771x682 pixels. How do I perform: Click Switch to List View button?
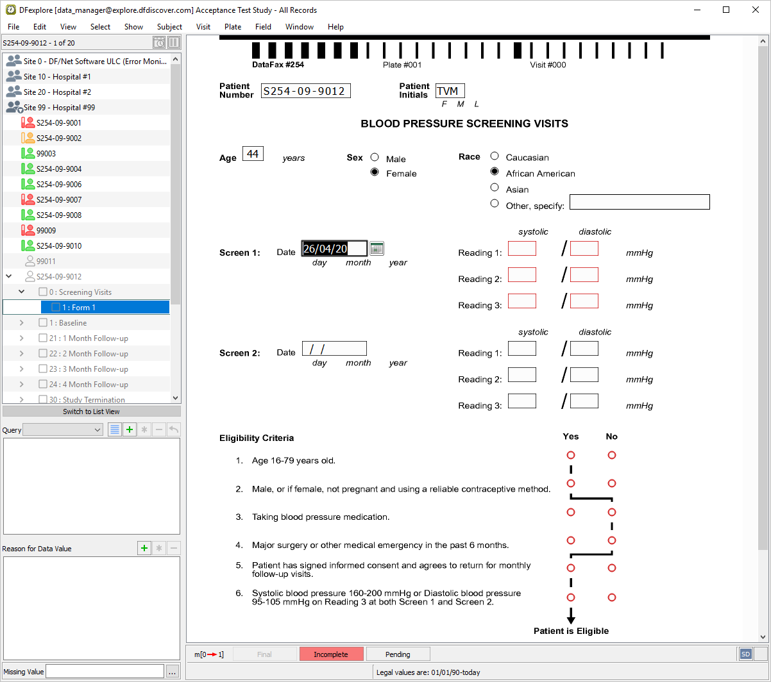91,412
